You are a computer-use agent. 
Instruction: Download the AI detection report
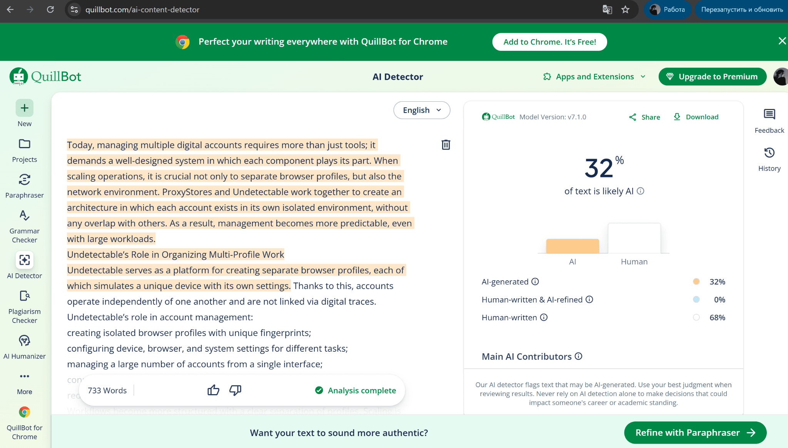[696, 117]
